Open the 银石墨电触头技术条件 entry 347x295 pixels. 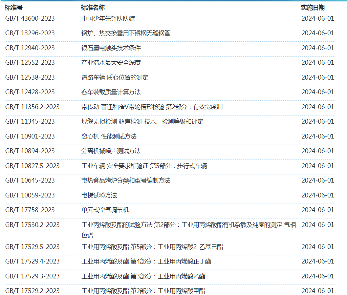click(111, 48)
